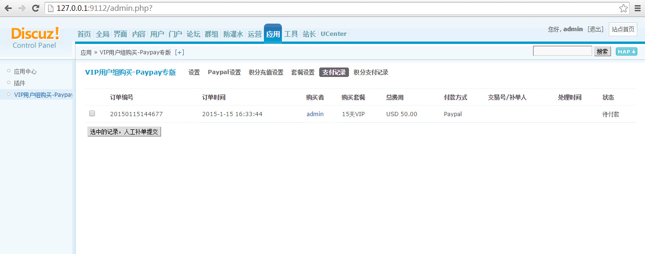Screen dimensions: 645x254
Task: Click the 15天VIP package cell
Action: [353, 114]
